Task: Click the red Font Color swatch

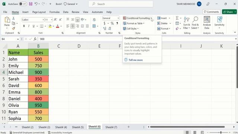Action: pyautogui.click(x=58, y=26)
